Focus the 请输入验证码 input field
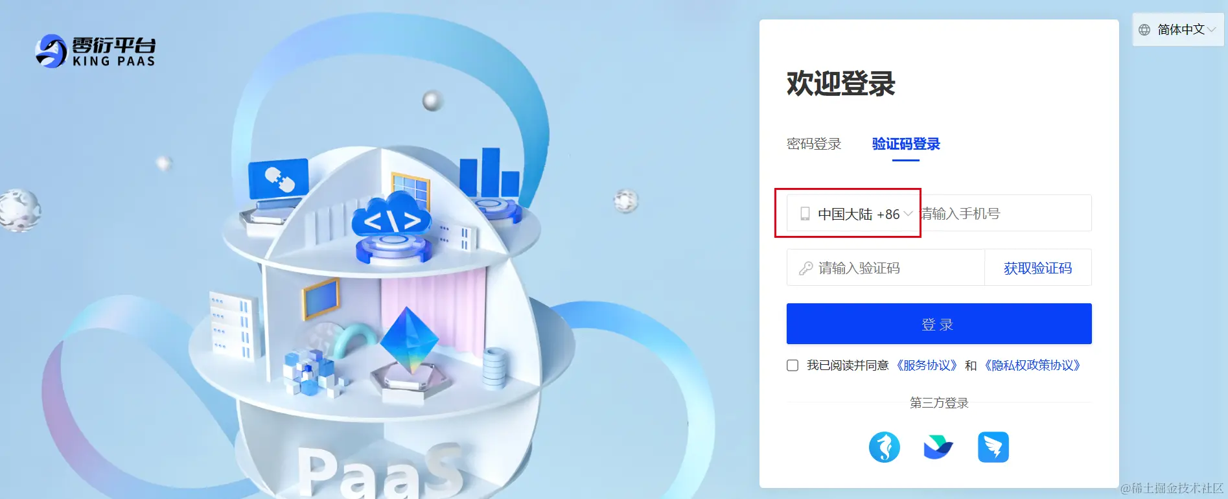1228x499 pixels. 886,268
